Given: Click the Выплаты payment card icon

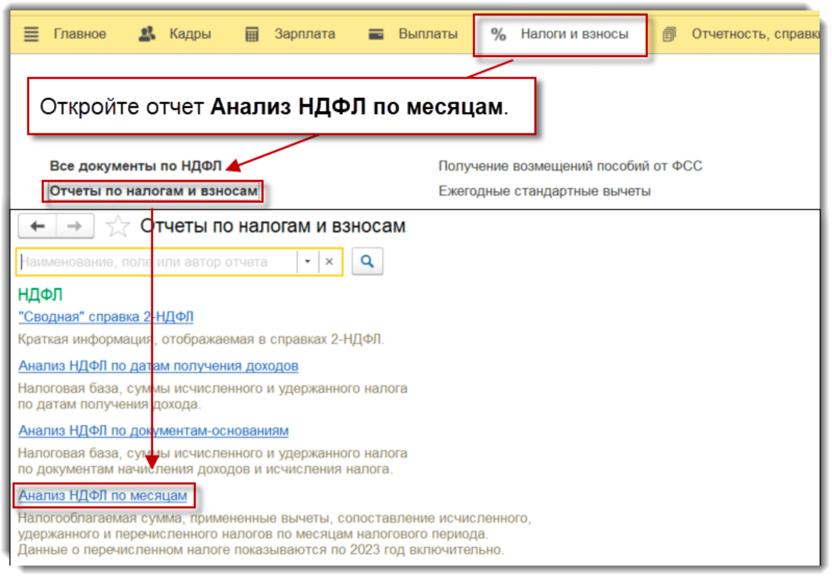Looking at the screenshot, I should 376,34.
